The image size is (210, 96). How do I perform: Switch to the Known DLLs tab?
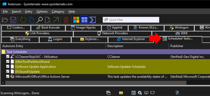click(146, 28)
